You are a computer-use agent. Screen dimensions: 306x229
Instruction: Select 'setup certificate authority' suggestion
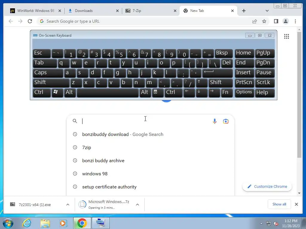click(x=150, y=187)
